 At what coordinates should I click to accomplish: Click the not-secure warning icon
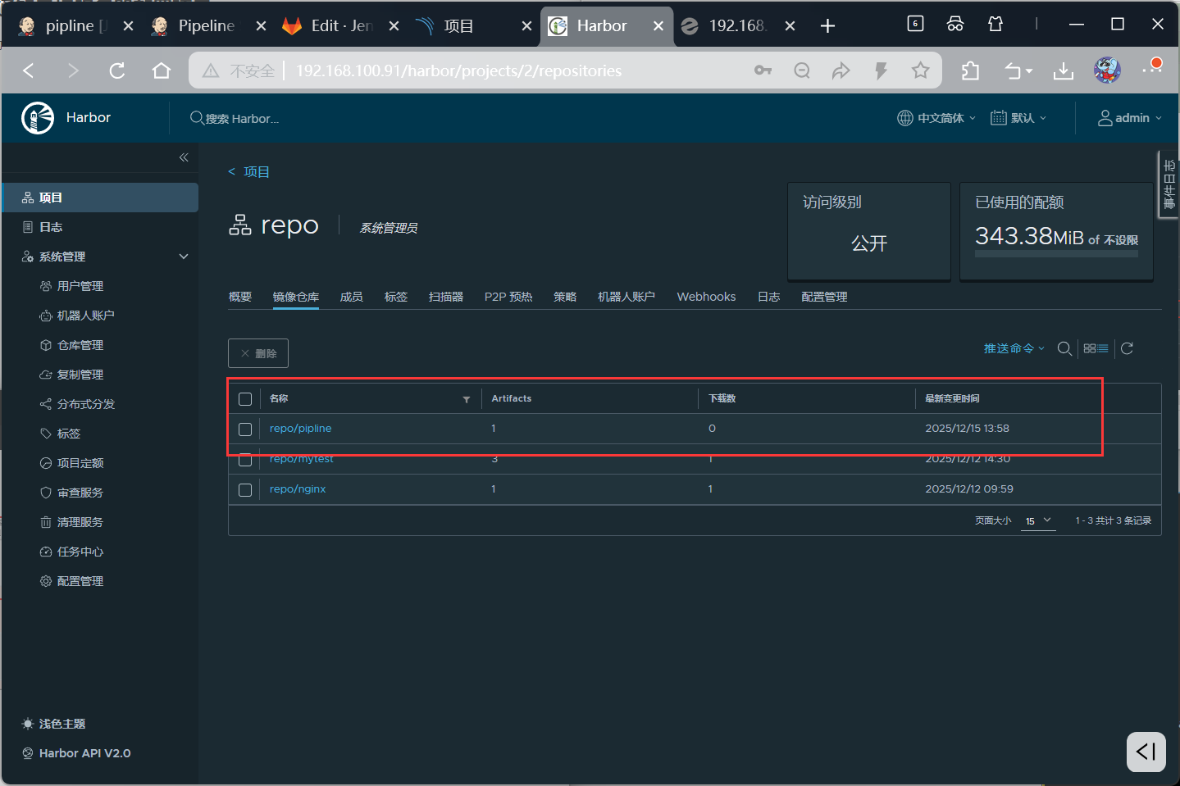coord(211,70)
